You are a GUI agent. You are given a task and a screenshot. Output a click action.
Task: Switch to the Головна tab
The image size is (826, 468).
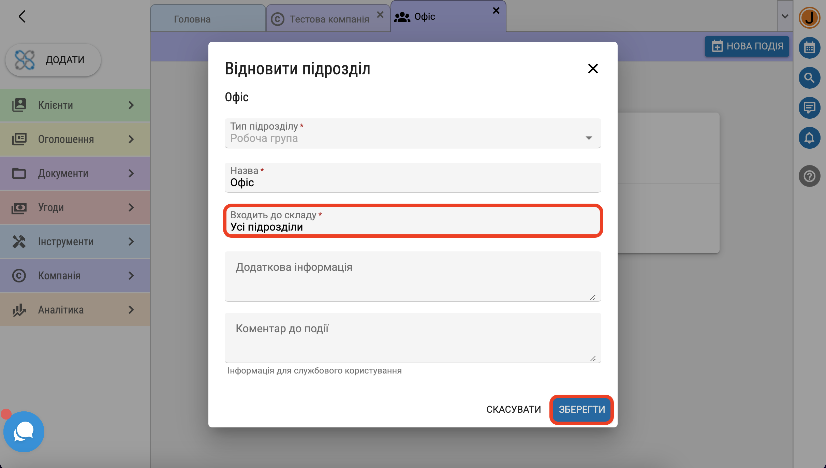pyautogui.click(x=192, y=19)
